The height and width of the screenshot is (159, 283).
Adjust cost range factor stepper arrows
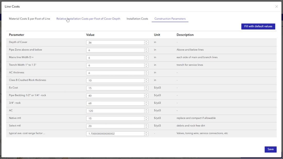point(146,134)
